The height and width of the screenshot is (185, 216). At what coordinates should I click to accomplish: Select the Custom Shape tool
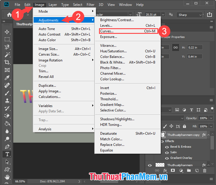pyautogui.click(x=7, y=169)
